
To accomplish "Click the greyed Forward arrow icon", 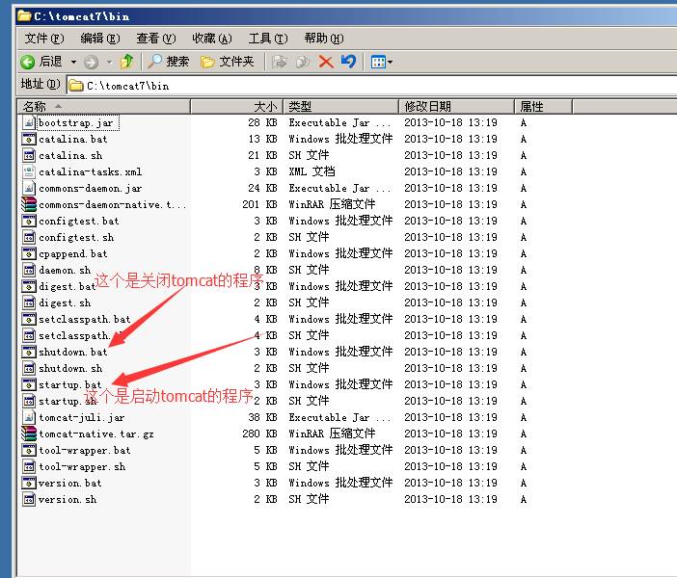I will 91,62.
